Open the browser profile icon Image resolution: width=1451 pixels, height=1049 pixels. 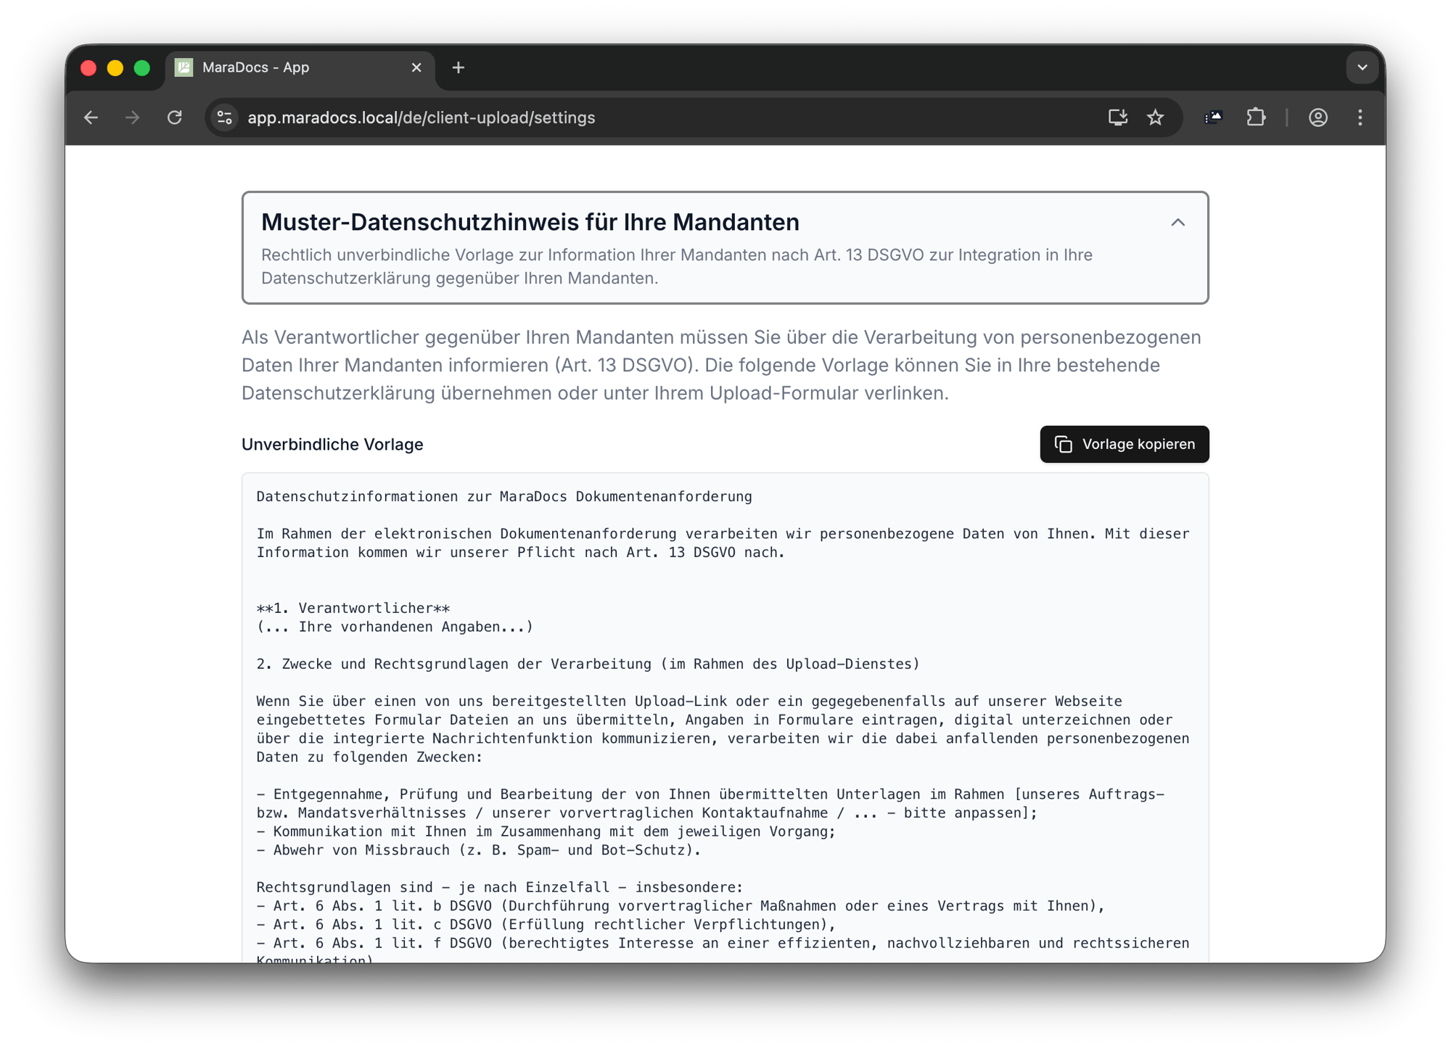[x=1318, y=118]
